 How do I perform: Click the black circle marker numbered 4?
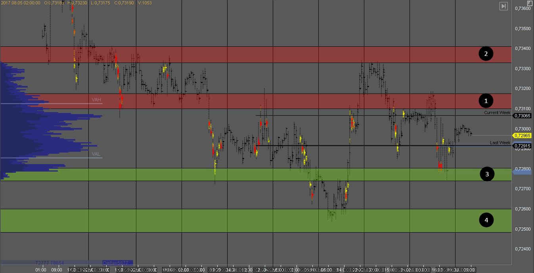pyautogui.click(x=486, y=220)
